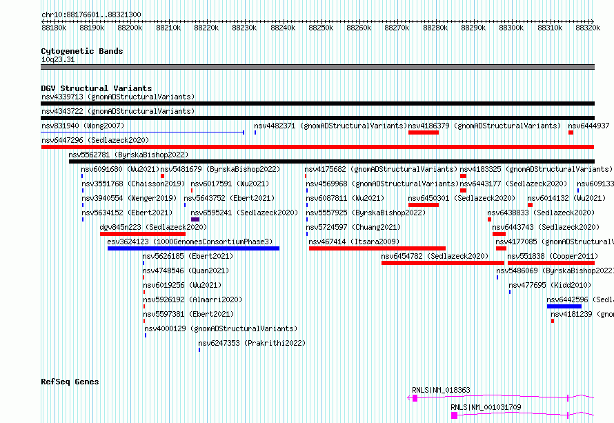Select the nsv6091680 (Wu2021) label

click(x=120, y=169)
